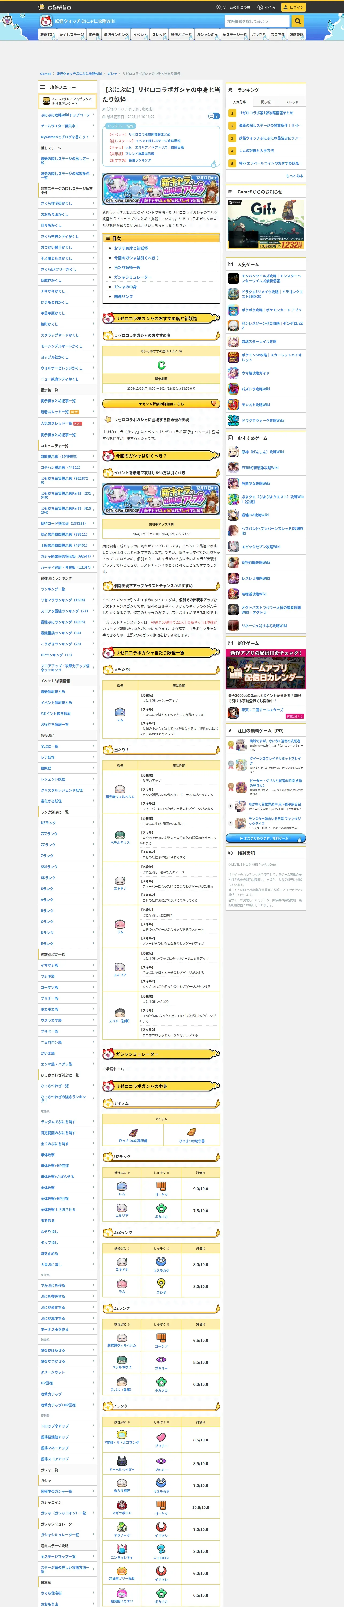Jump to おすすめ度と新妖怪 in 目次
Screen dimensions: 344x1607
tap(131, 248)
